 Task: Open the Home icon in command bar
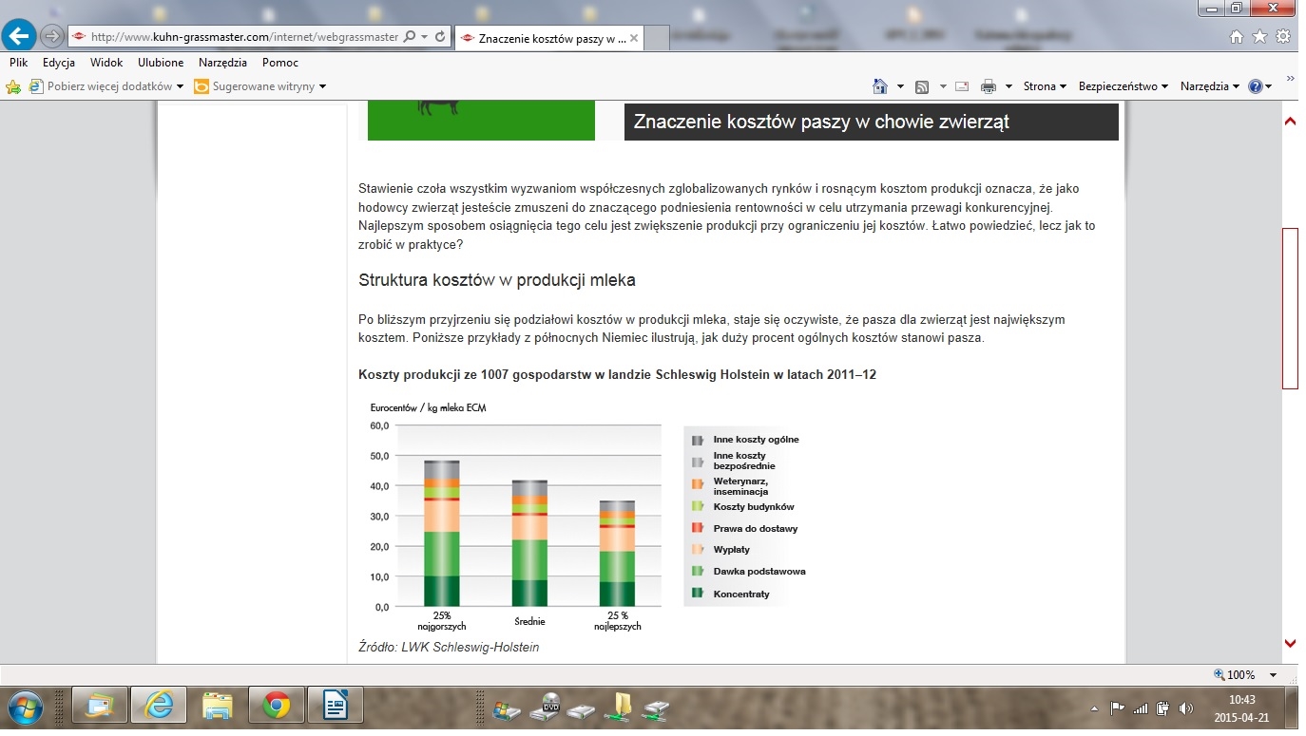[x=880, y=86]
